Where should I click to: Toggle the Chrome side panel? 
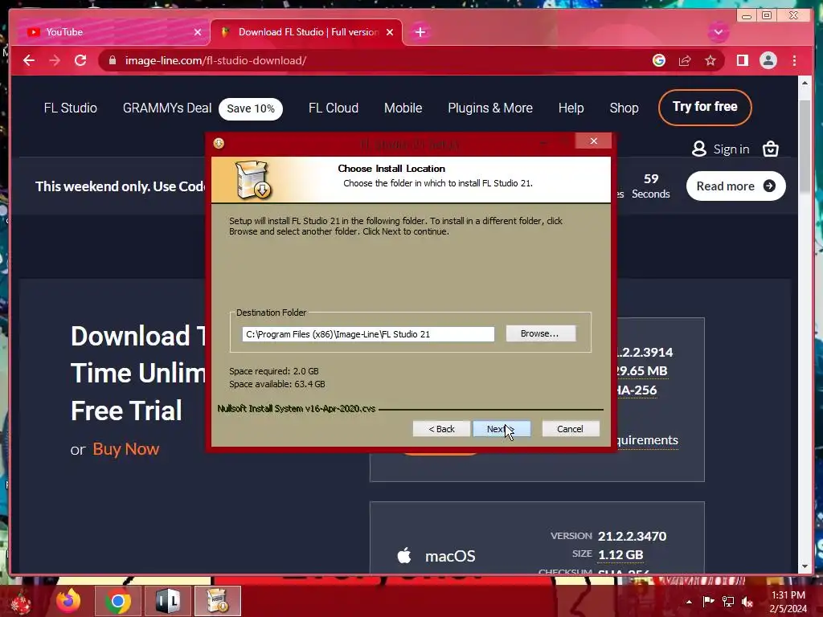click(x=742, y=60)
